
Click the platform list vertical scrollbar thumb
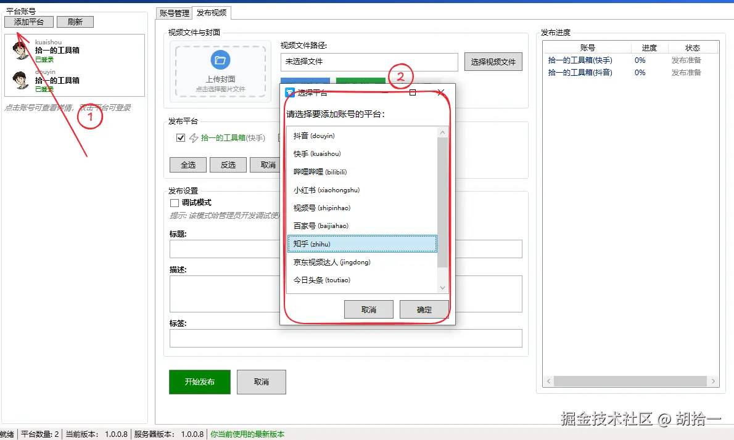coord(442,203)
